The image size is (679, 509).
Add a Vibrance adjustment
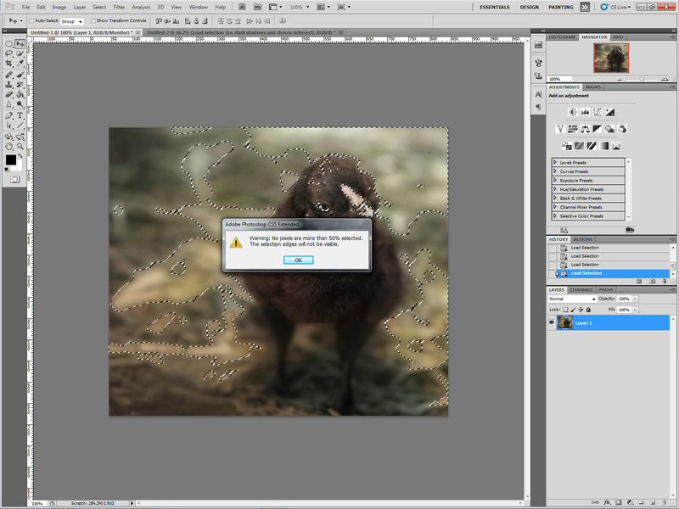pyautogui.click(x=560, y=129)
